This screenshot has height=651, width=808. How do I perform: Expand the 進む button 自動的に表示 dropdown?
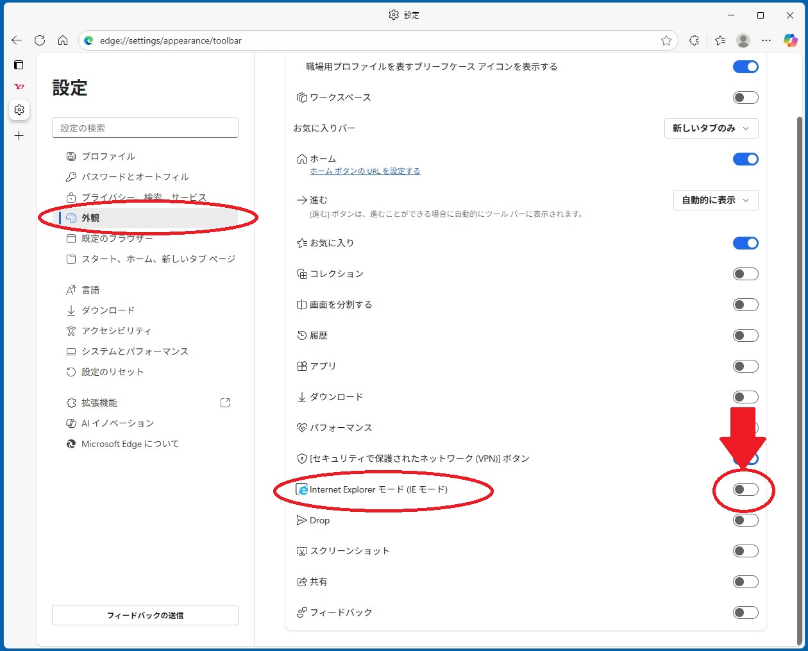coord(715,200)
